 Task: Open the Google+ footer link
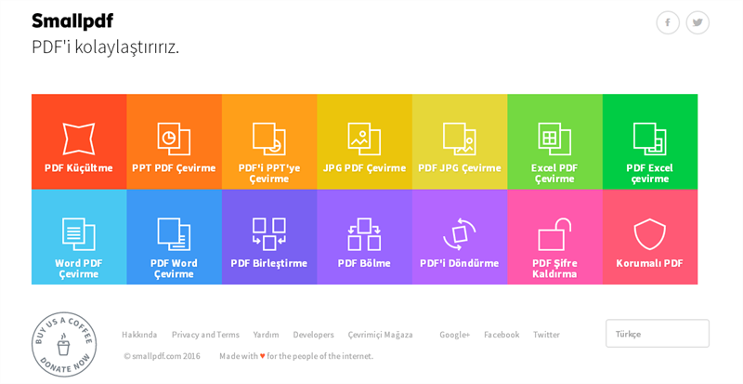coord(454,335)
